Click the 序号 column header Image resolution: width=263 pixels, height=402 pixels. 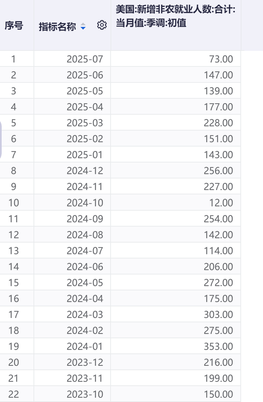click(x=14, y=26)
